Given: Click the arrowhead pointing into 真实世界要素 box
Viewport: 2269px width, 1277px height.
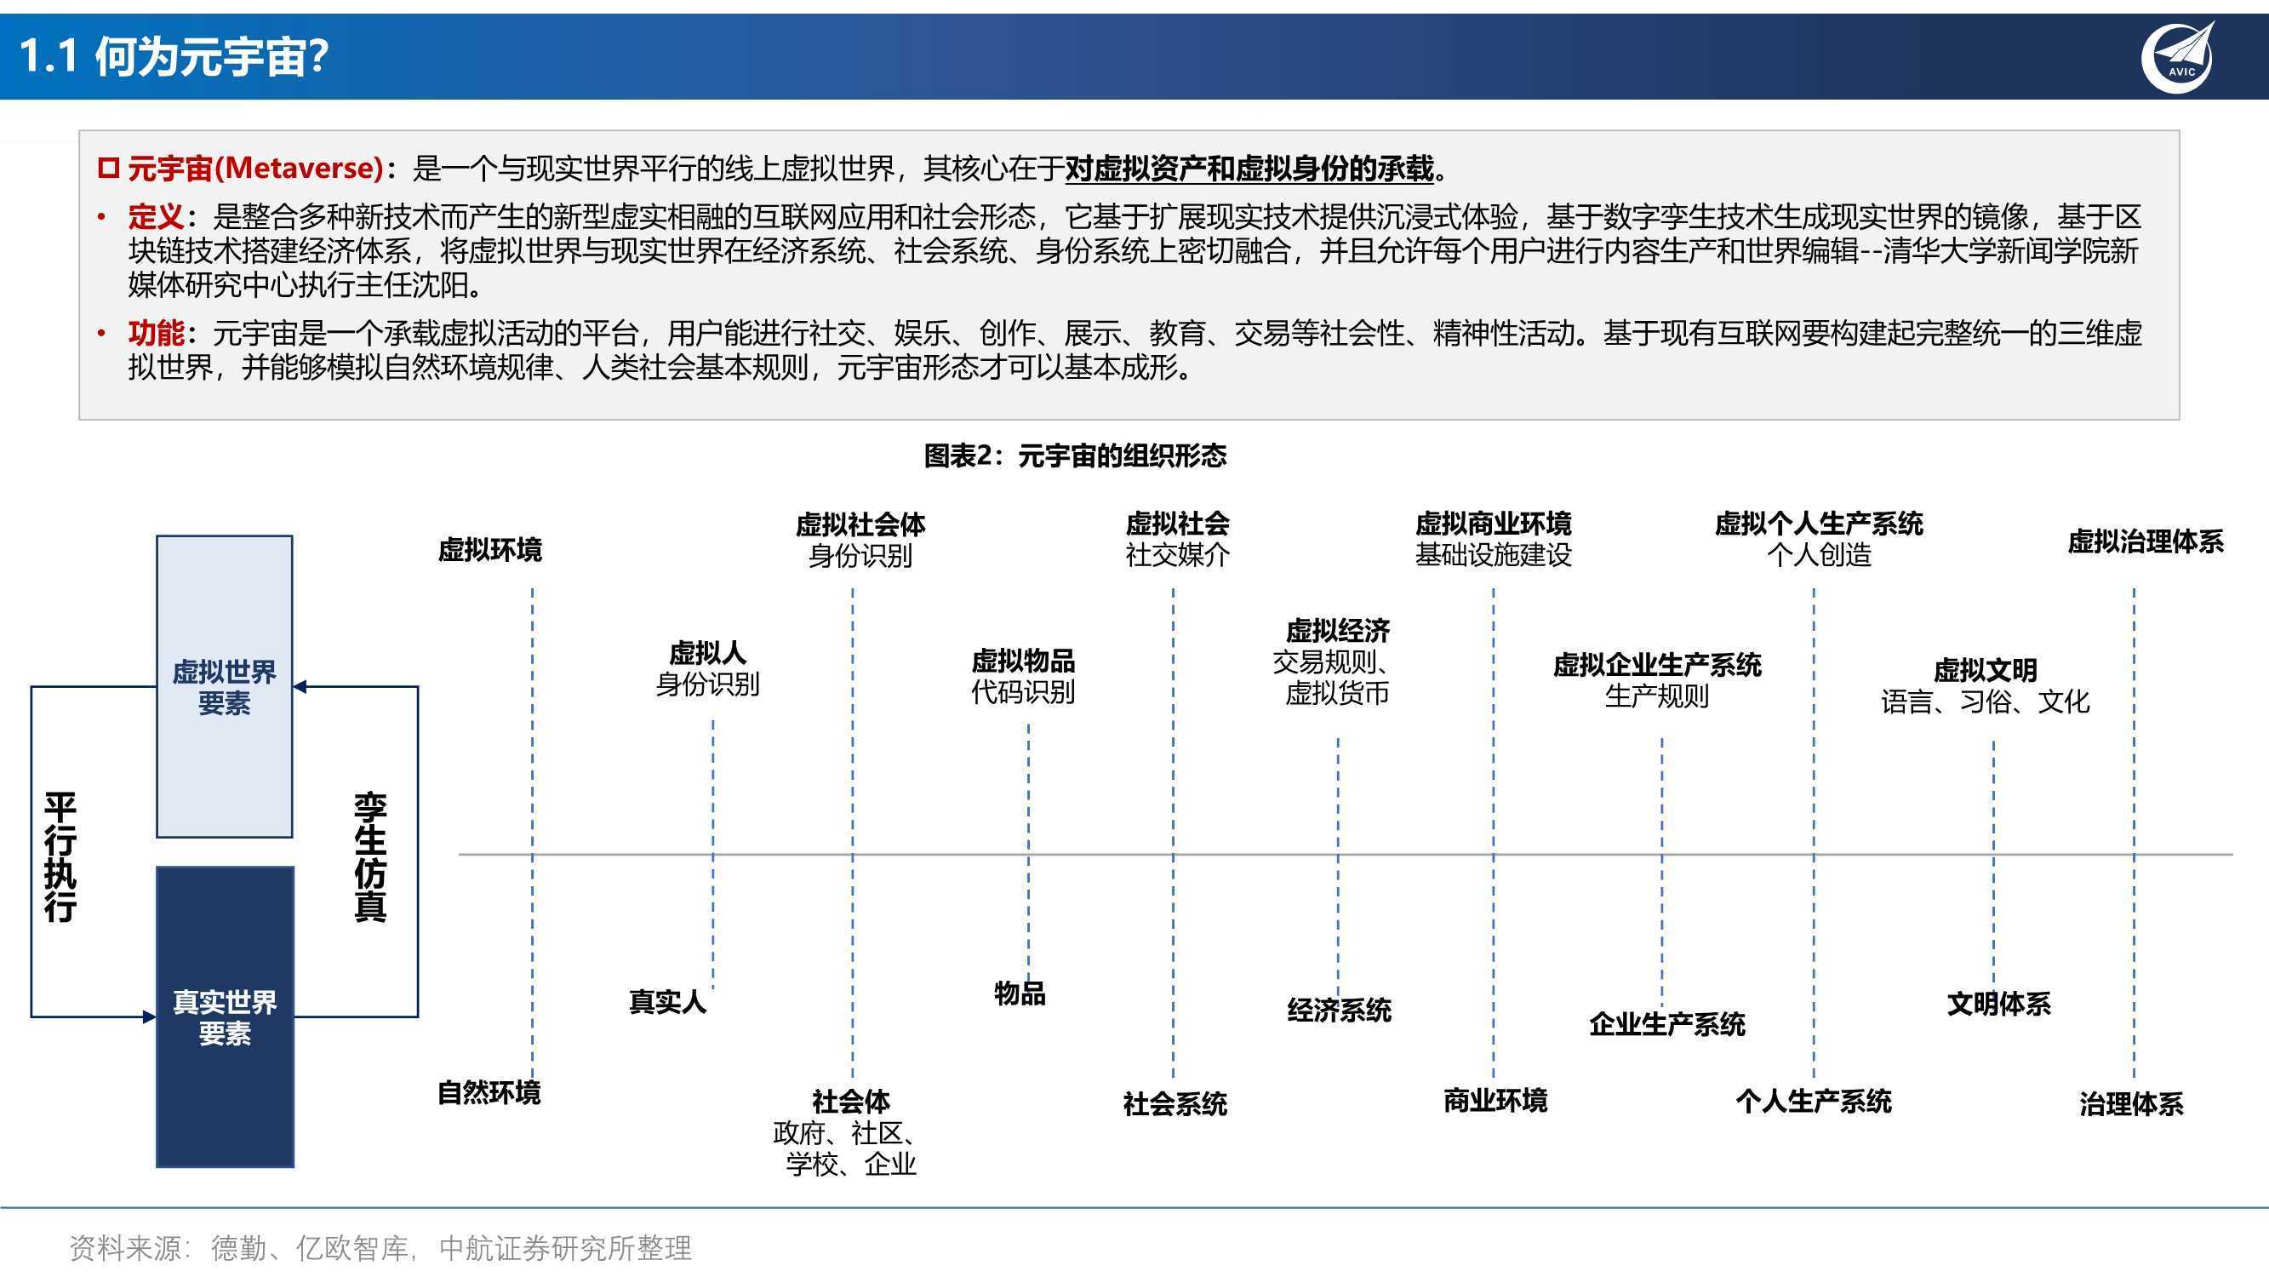Looking at the screenshot, I should pos(149,1017).
